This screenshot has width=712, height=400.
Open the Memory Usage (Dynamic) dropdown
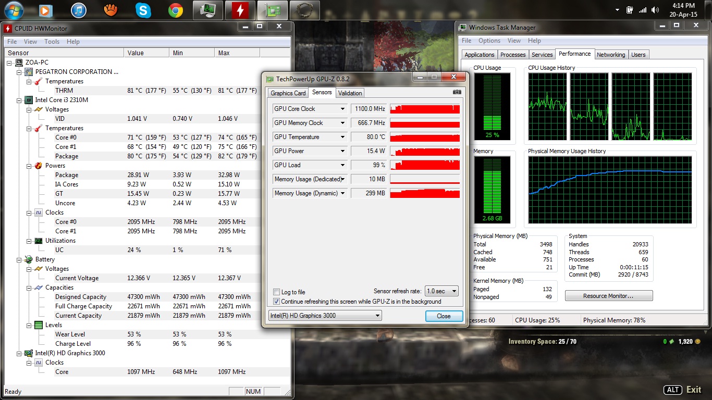point(342,193)
